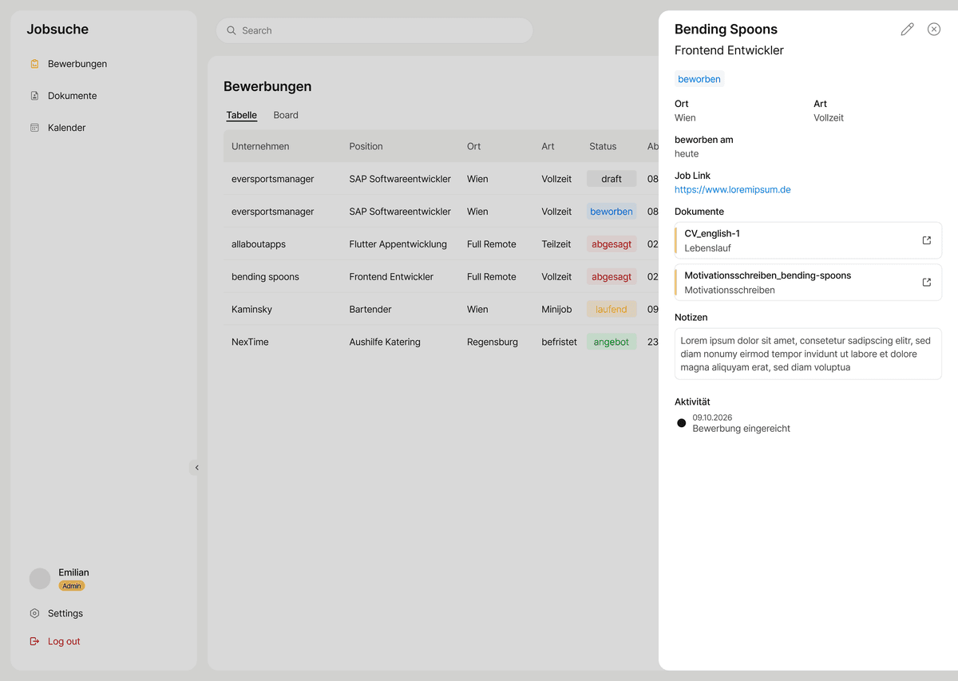Click abgesagt badge in allaboutapps row
Screen dimensions: 958x681
pyautogui.click(x=612, y=244)
